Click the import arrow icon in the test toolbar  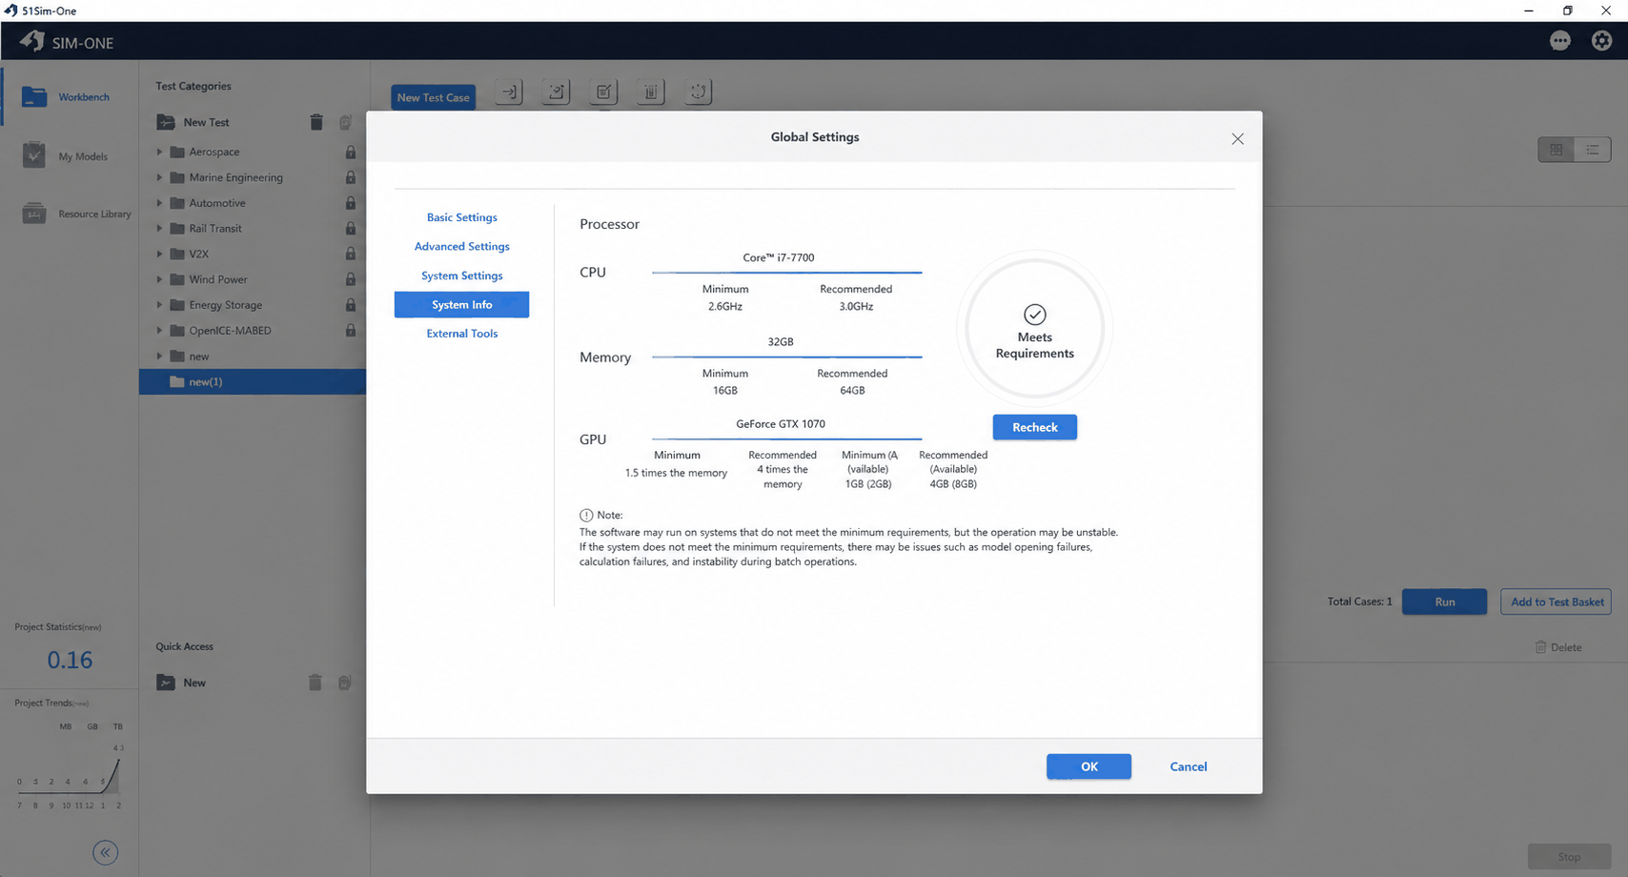509,92
